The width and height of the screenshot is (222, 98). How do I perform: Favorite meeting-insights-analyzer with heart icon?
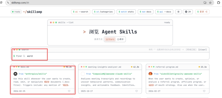136,91
